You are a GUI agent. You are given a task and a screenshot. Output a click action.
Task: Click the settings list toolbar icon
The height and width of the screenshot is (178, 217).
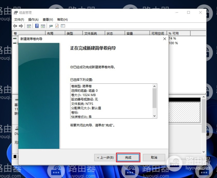pyautogui.click(x=63, y=26)
